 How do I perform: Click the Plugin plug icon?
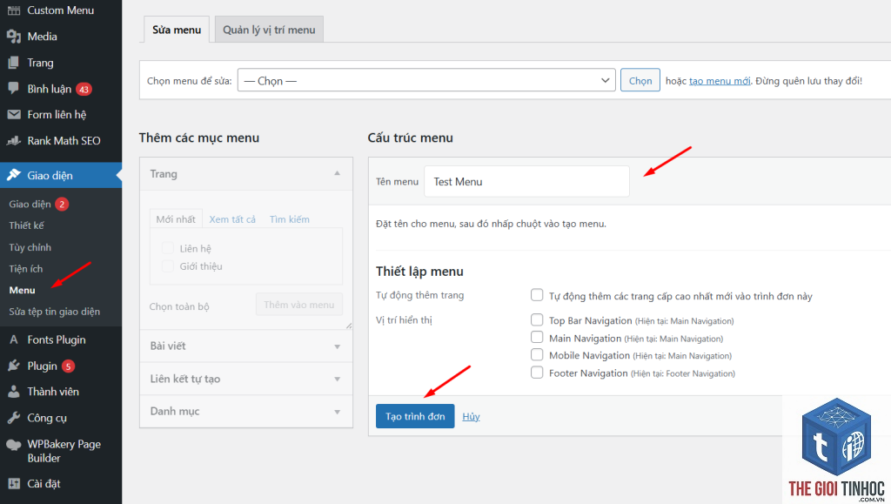tap(14, 366)
